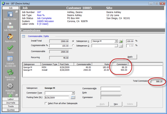Sort by the Commission Type column header
The image size is (167, 114).
tap(50, 64)
